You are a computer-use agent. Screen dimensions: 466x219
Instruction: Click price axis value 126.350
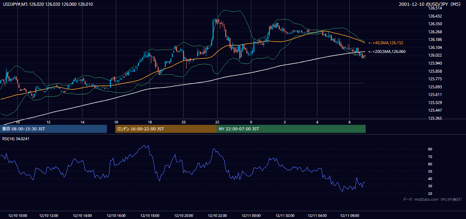click(435, 24)
